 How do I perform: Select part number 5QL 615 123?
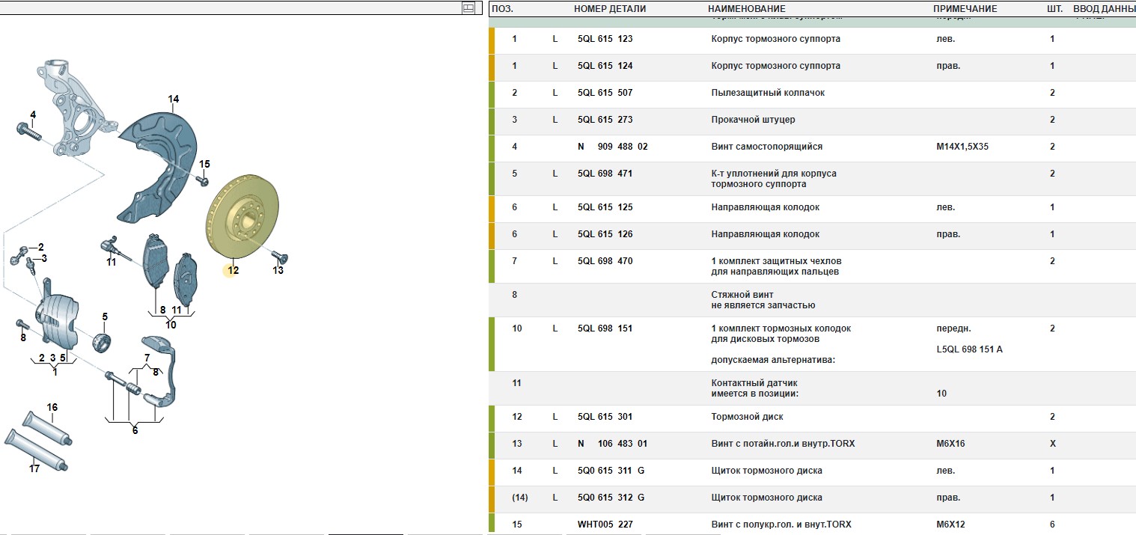(605, 39)
